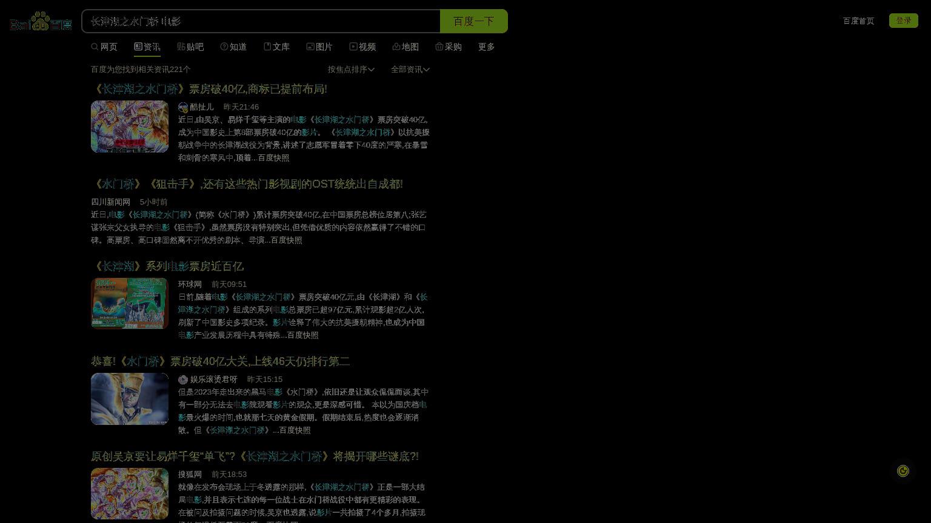Open the 按焦点排序 dropdown
Viewport: 931px width, 523px height.
tap(351, 70)
